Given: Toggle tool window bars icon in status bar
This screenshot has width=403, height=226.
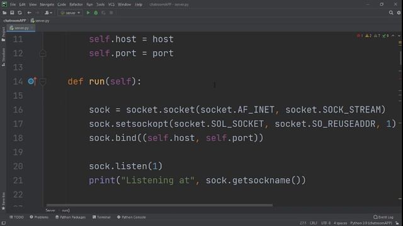Looking at the screenshot, I should pyautogui.click(x=4, y=223).
